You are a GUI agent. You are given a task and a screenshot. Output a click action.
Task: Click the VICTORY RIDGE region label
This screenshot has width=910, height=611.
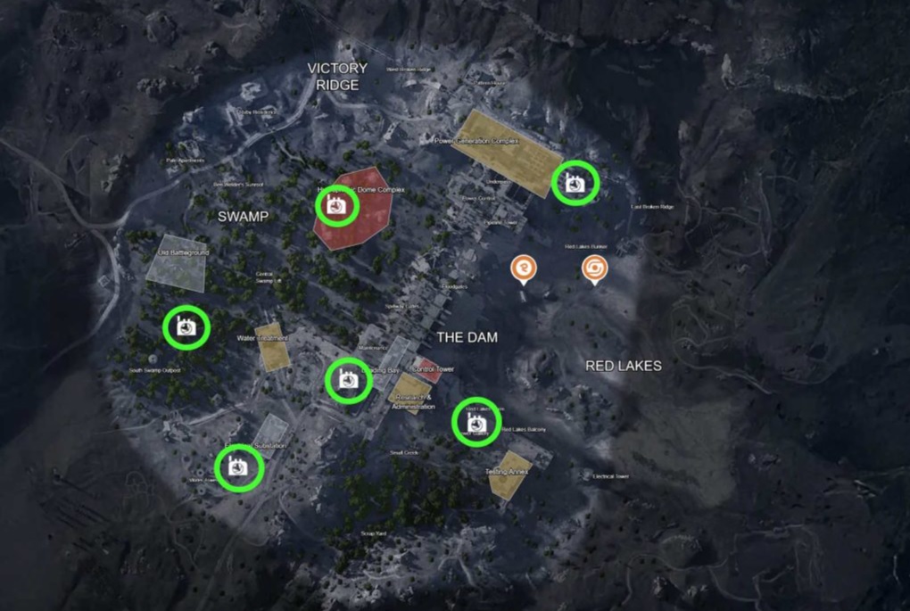pos(337,77)
